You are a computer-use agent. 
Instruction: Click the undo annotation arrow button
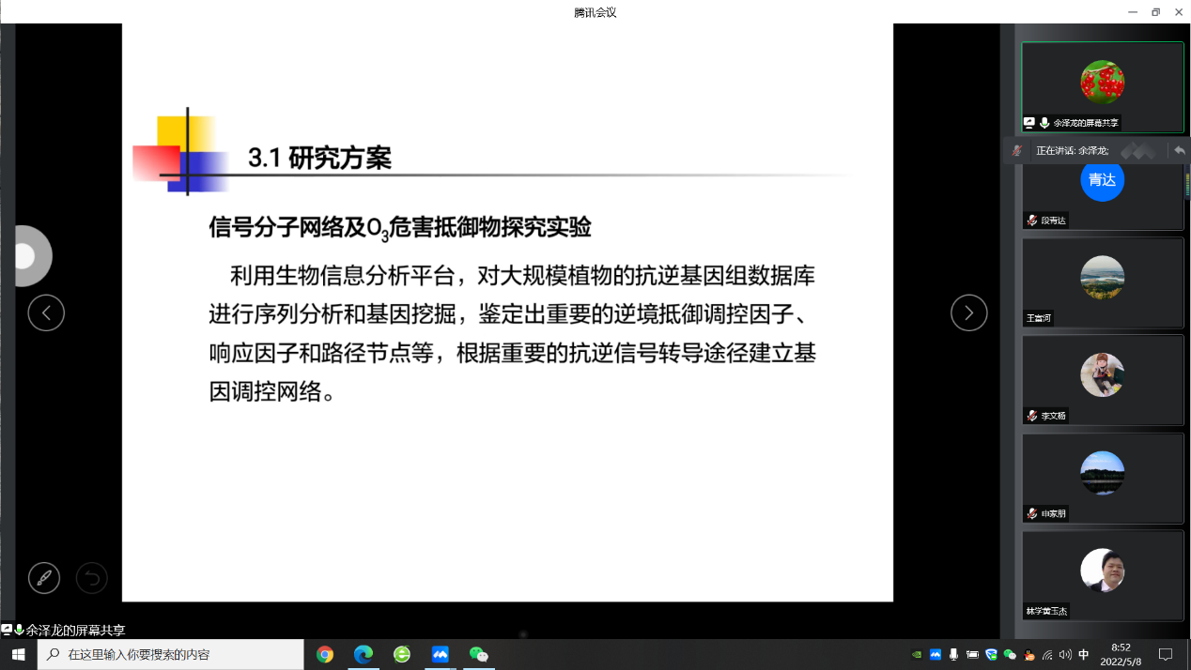(x=91, y=578)
